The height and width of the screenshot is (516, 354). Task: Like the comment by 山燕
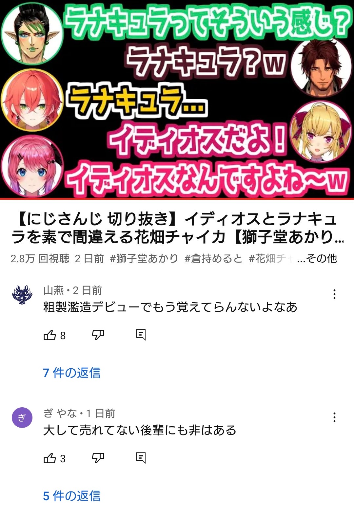[x=50, y=335]
